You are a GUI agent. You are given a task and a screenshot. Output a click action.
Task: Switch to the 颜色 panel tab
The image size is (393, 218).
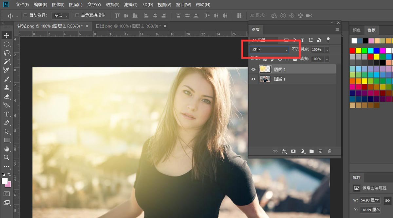pyautogui.click(x=356, y=30)
